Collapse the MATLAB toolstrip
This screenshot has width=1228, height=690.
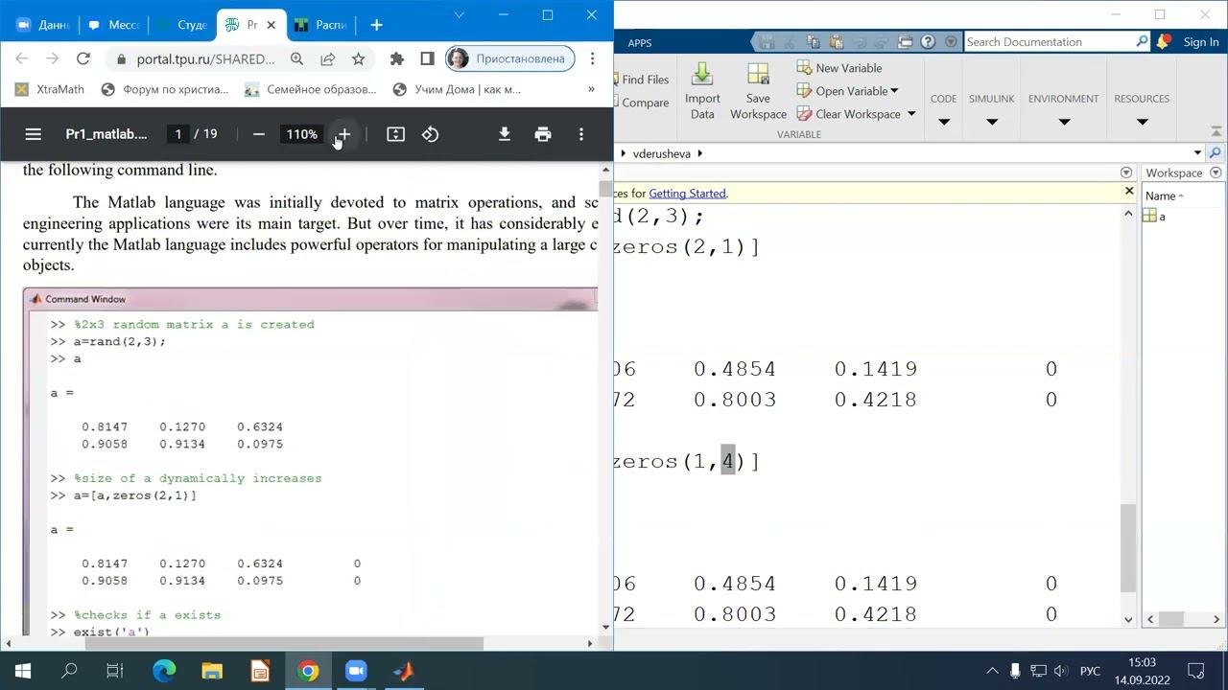(1216, 130)
